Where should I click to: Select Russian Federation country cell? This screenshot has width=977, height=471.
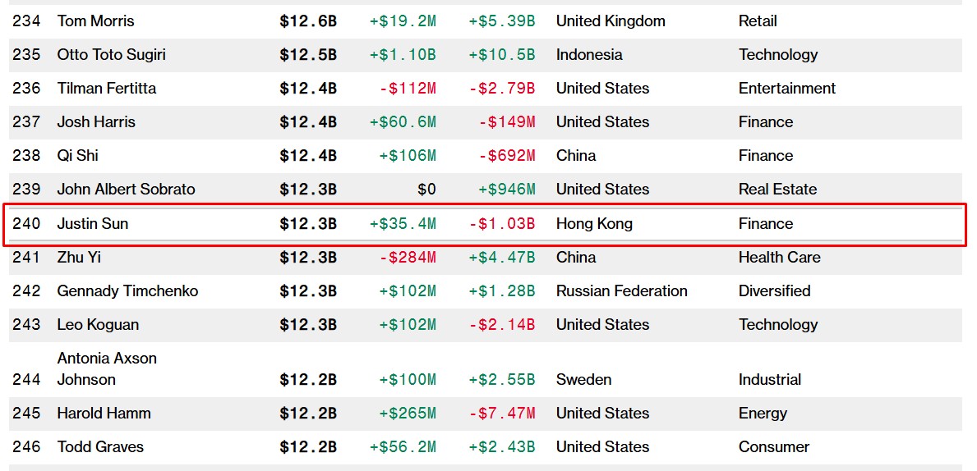621,290
